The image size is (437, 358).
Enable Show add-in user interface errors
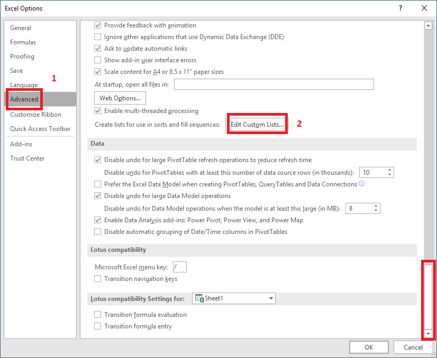click(97, 60)
